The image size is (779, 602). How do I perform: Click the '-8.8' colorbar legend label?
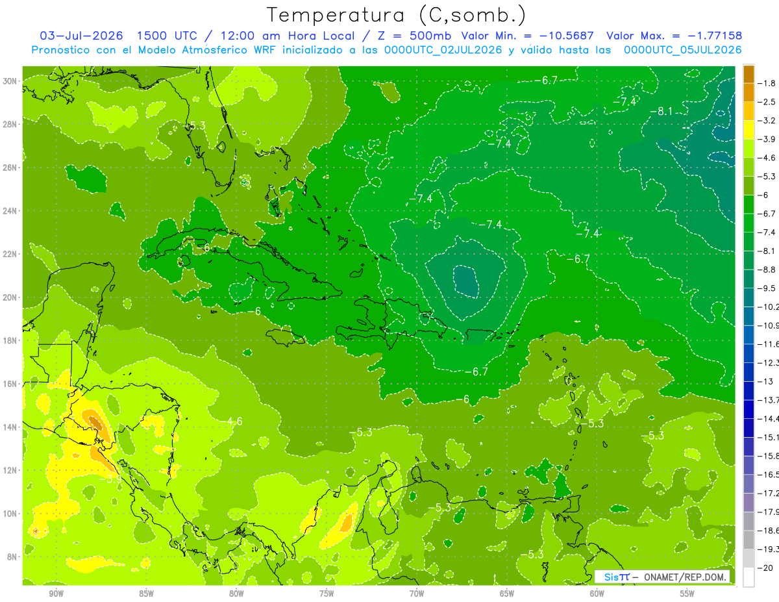767,270
